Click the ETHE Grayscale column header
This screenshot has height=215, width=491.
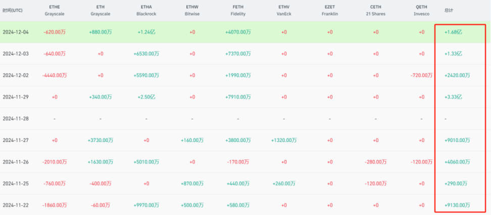click(x=55, y=10)
